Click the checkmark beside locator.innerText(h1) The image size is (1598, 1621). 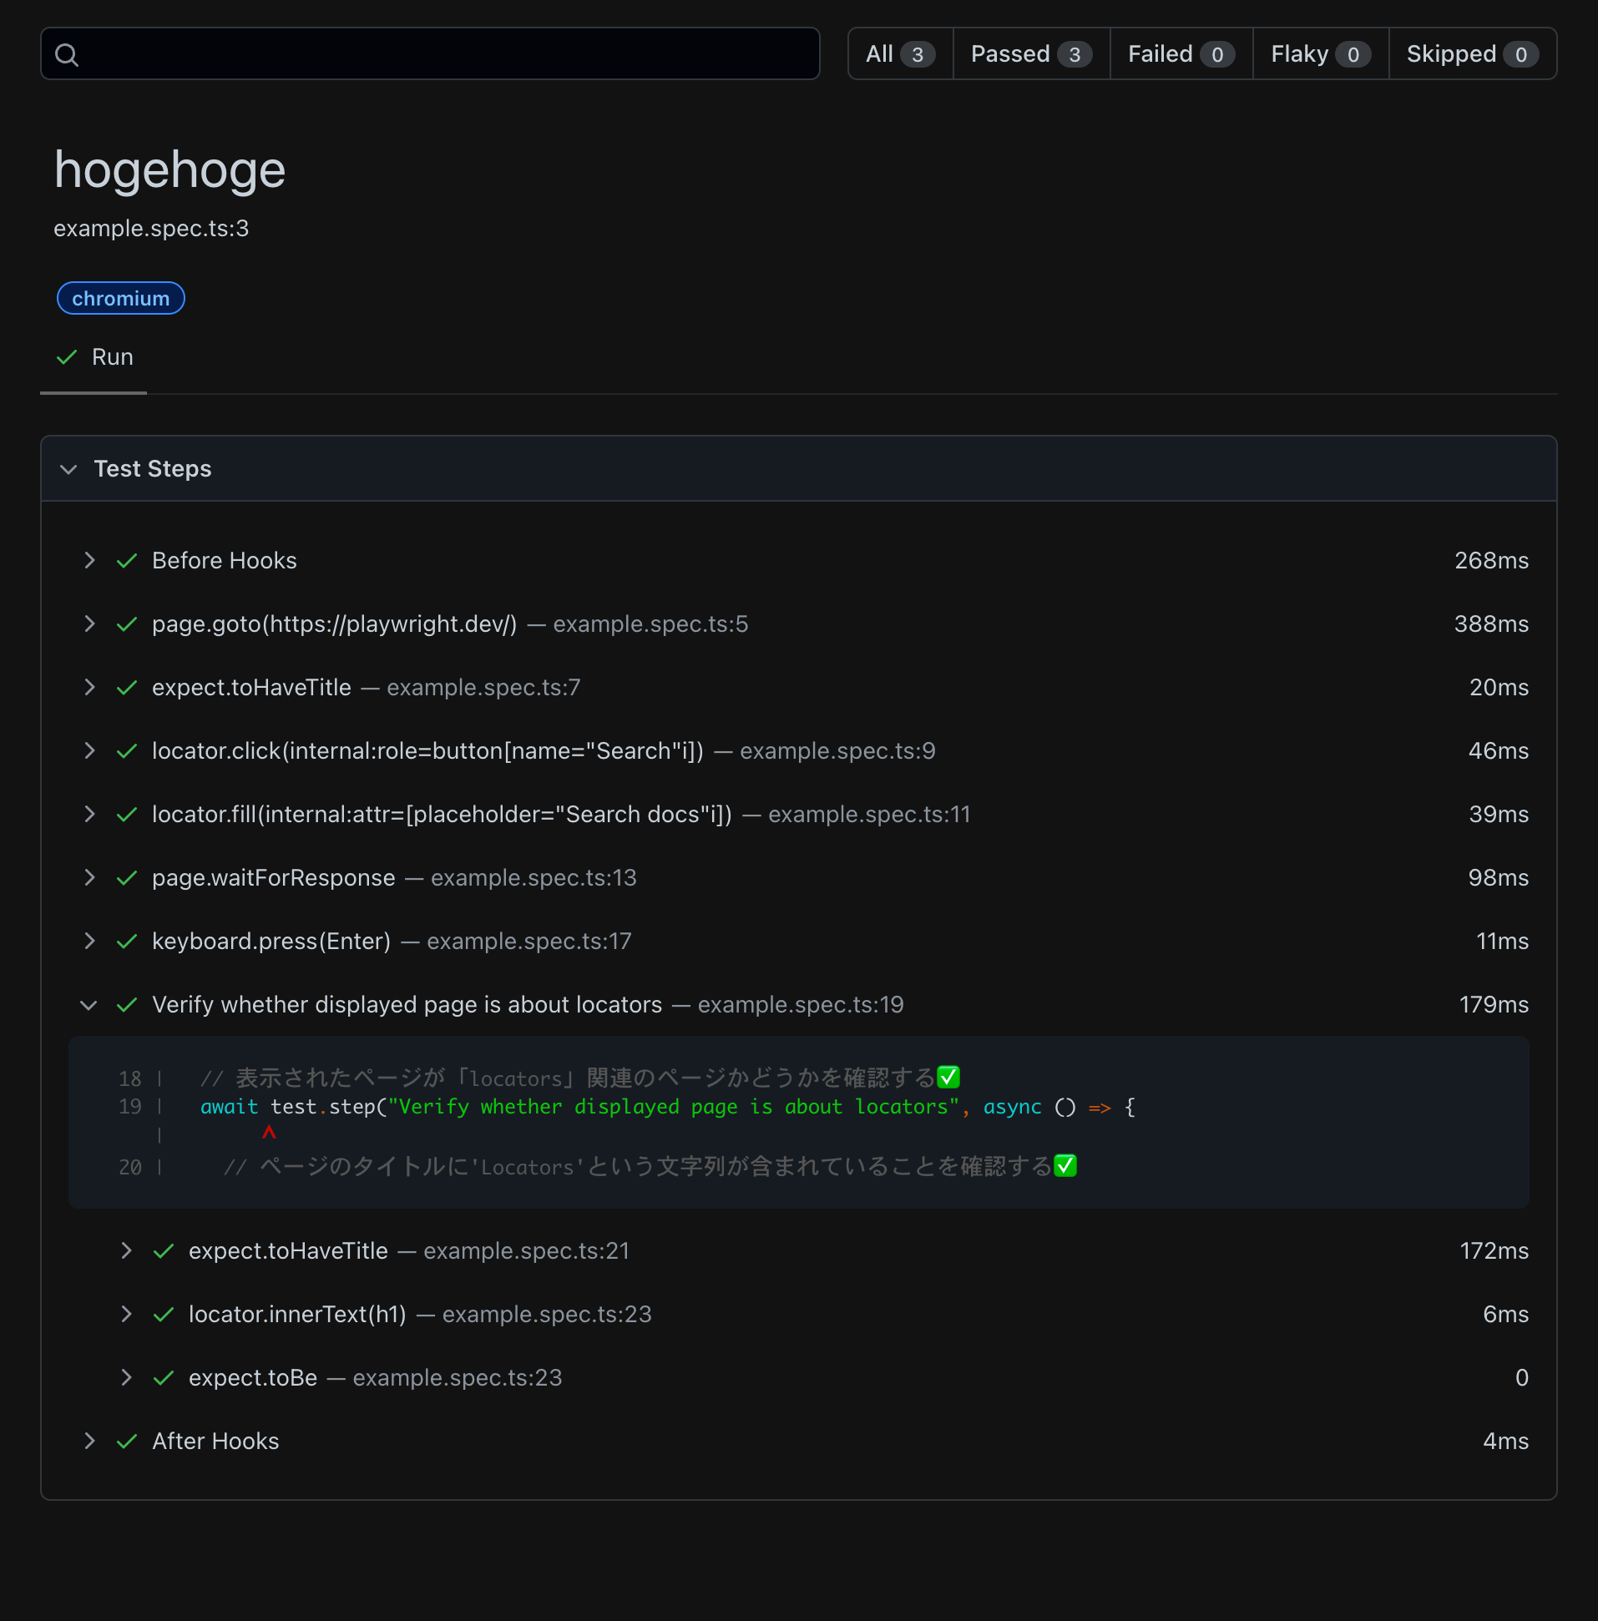[x=164, y=1314]
